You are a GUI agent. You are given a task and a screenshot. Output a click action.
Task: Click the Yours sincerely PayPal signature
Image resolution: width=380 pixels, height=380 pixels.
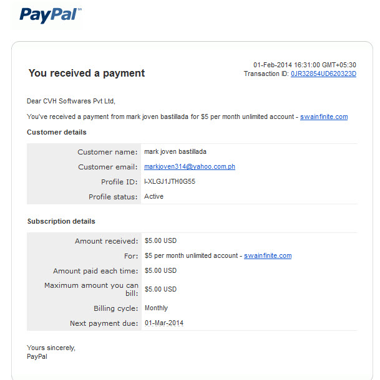[x=51, y=352]
